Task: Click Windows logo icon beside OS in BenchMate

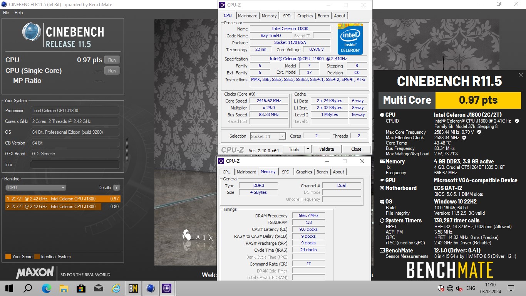Action: (x=382, y=202)
